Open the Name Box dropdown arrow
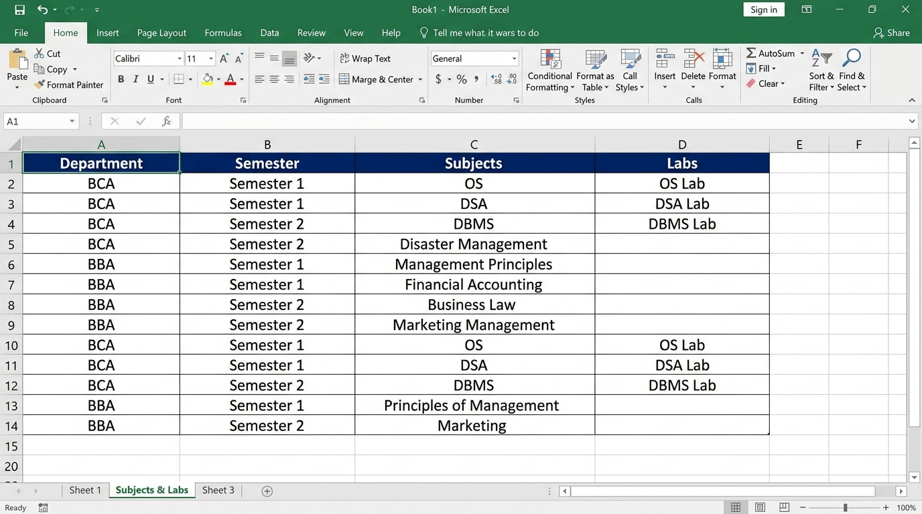This screenshot has height=514, width=922. point(72,121)
